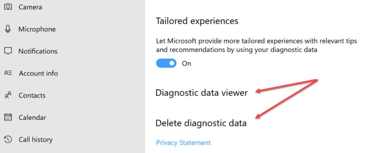Screen dimensions: 373x153
Task: Click the Camera icon in sidebar
Action: click(8, 7)
